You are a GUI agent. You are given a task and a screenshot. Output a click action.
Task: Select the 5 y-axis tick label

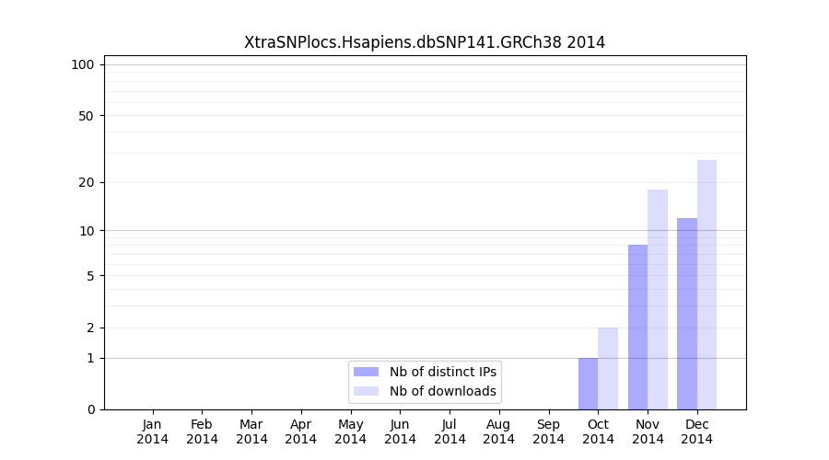90,276
